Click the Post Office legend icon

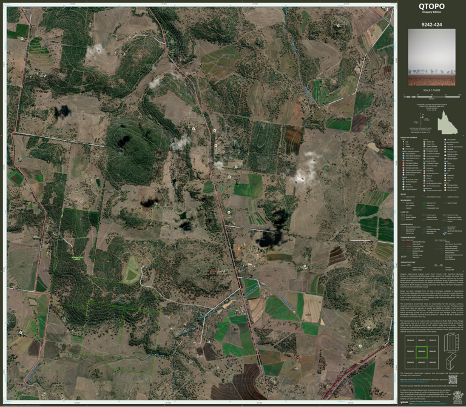(424, 171)
